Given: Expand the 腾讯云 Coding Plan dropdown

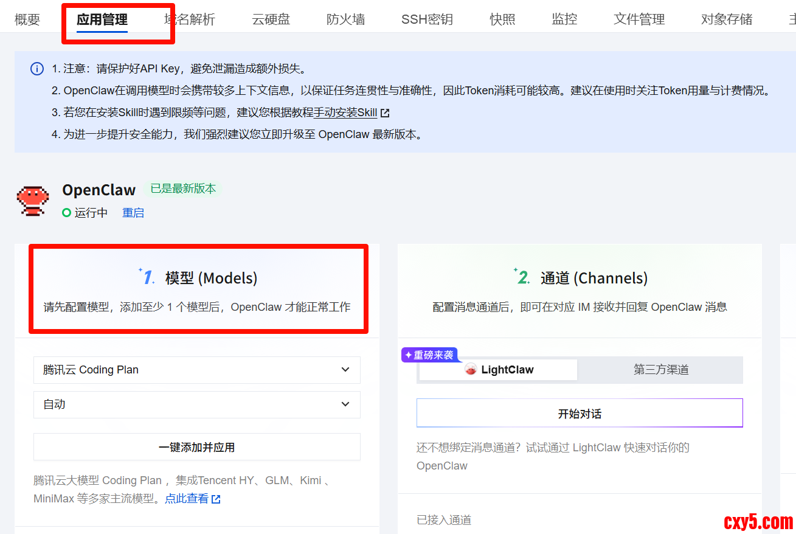Looking at the screenshot, I should tap(196, 370).
